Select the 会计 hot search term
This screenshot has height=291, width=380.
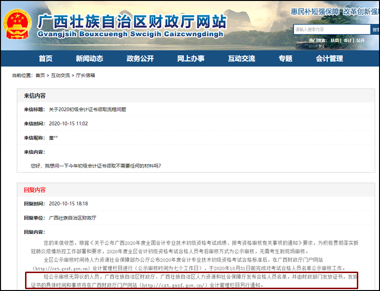[346, 40]
